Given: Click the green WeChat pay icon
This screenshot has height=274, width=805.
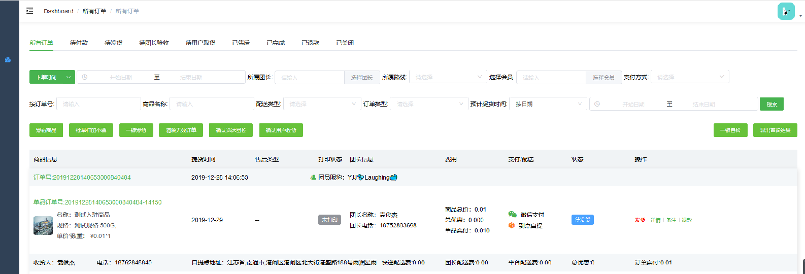Looking at the screenshot, I should tap(512, 215).
